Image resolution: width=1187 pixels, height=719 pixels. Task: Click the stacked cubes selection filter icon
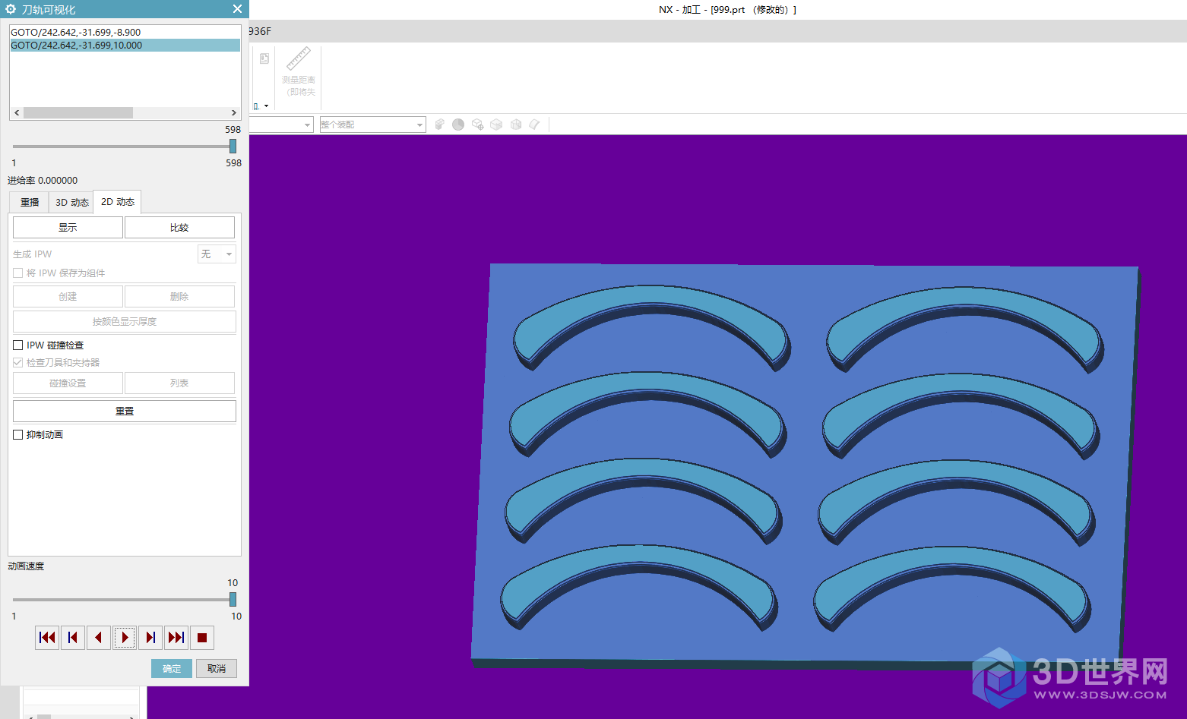click(439, 125)
